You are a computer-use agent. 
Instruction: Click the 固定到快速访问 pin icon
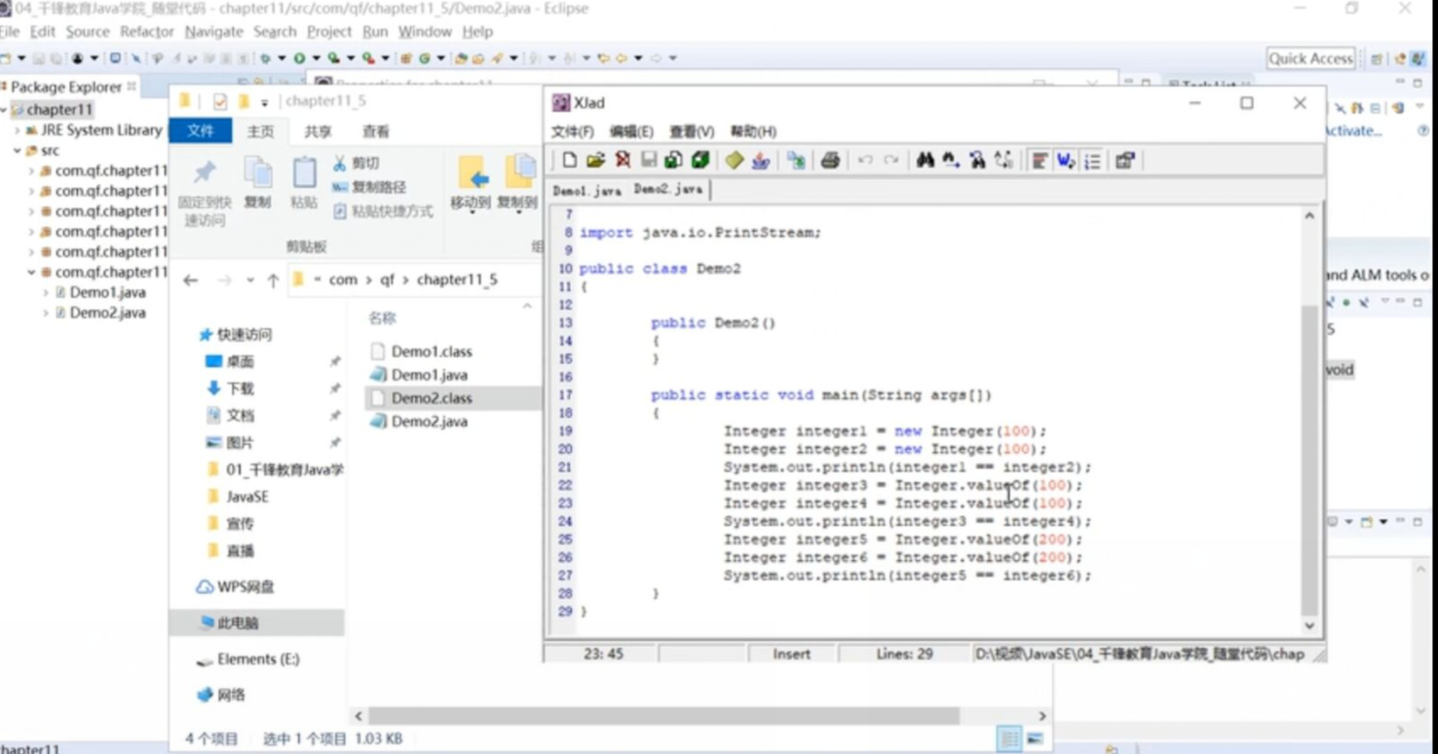tap(205, 172)
